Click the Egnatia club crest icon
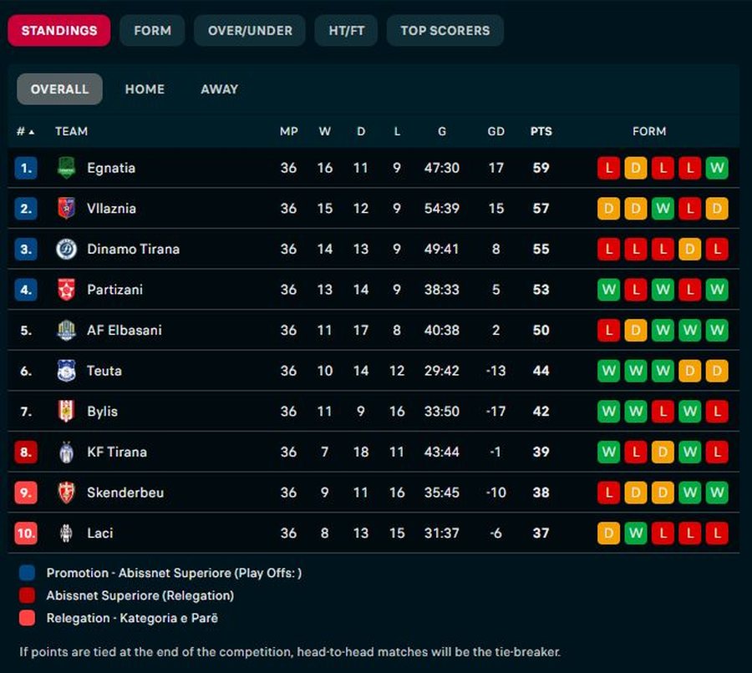Image resolution: width=752 pixels, height=673 pixels. pyautogui.click(x=66, y=168)
